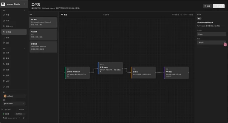Click the white primary button beside 重置
The width and height of the screenshot is (228, 123).
219,6
